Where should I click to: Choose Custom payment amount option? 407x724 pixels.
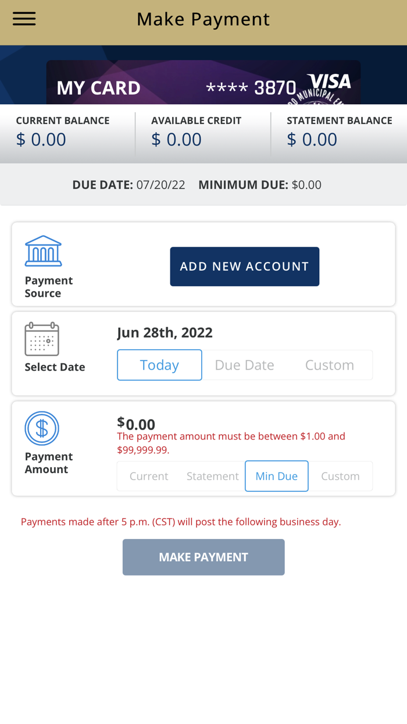pos(340,476)
